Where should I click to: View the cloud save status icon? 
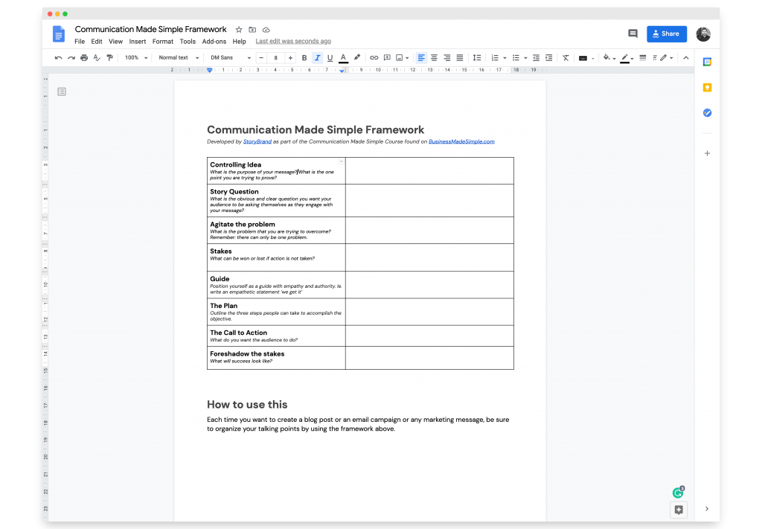[266, 30]
